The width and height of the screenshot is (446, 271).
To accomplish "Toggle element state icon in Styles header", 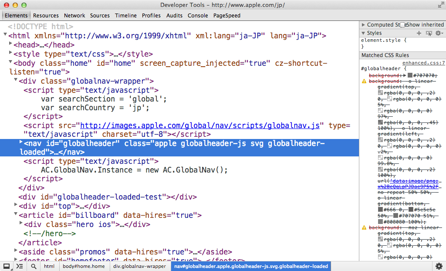I will (x=429, y=33).
